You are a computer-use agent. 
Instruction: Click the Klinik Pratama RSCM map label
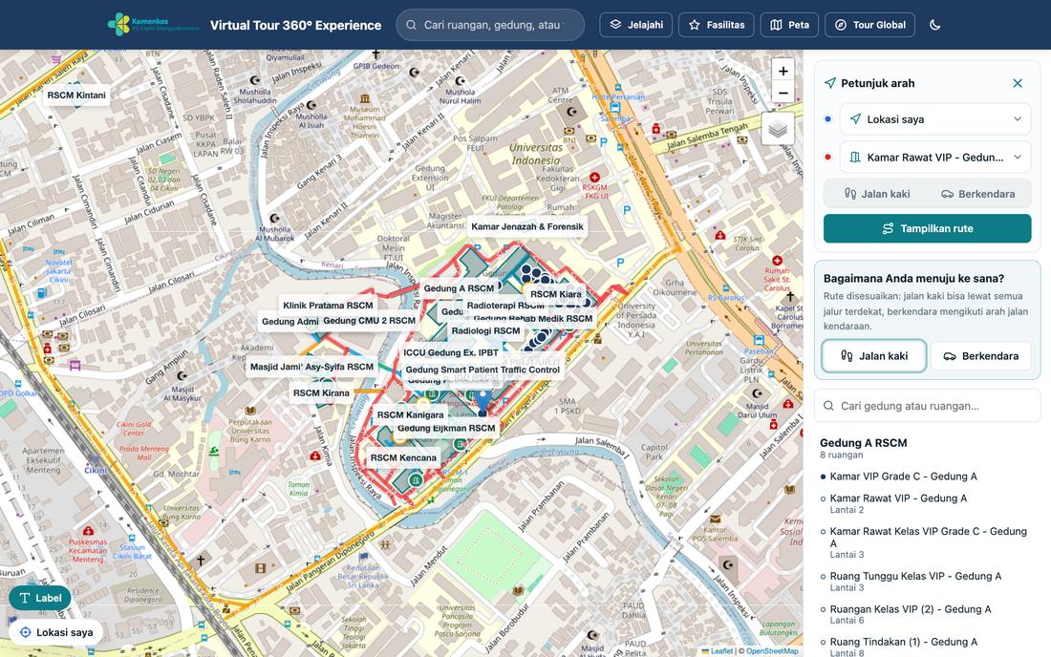click(328, 306)
